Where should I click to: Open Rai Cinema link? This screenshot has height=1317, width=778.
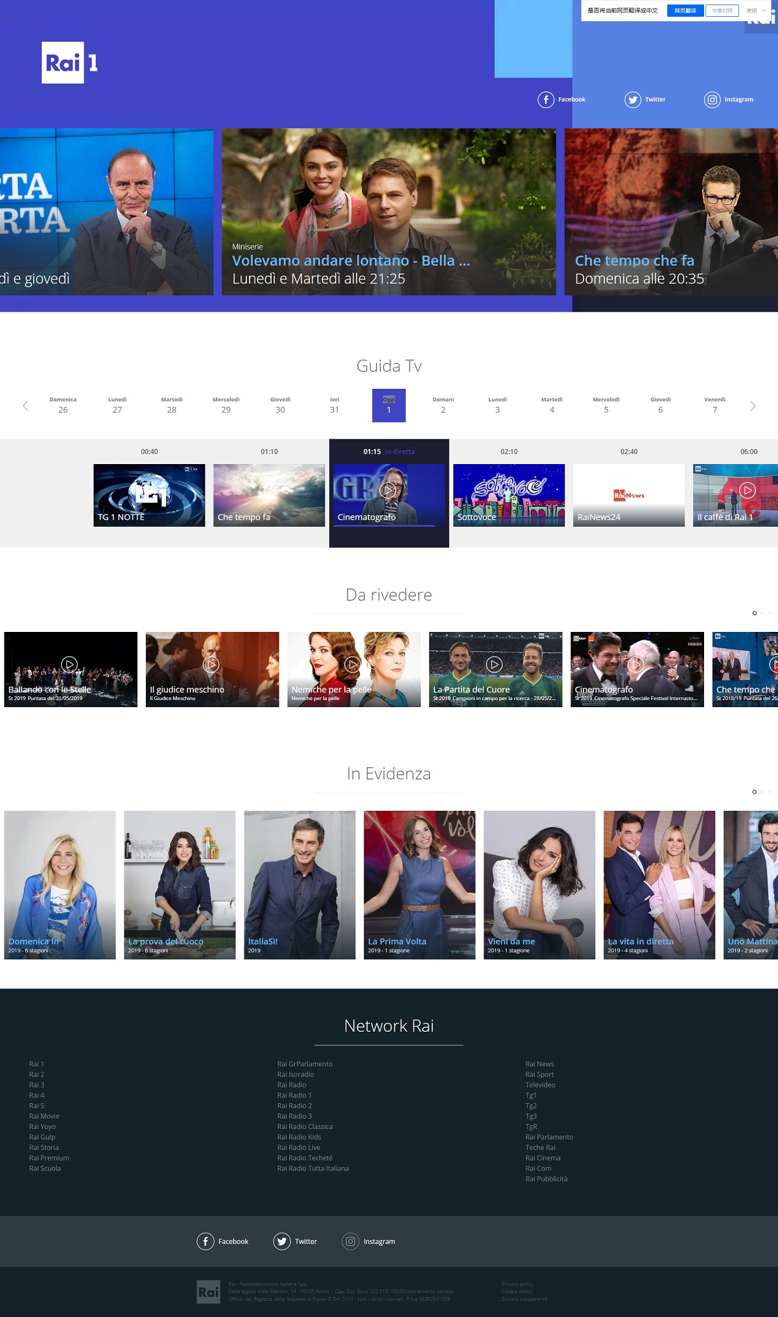tap(543, 1158)
